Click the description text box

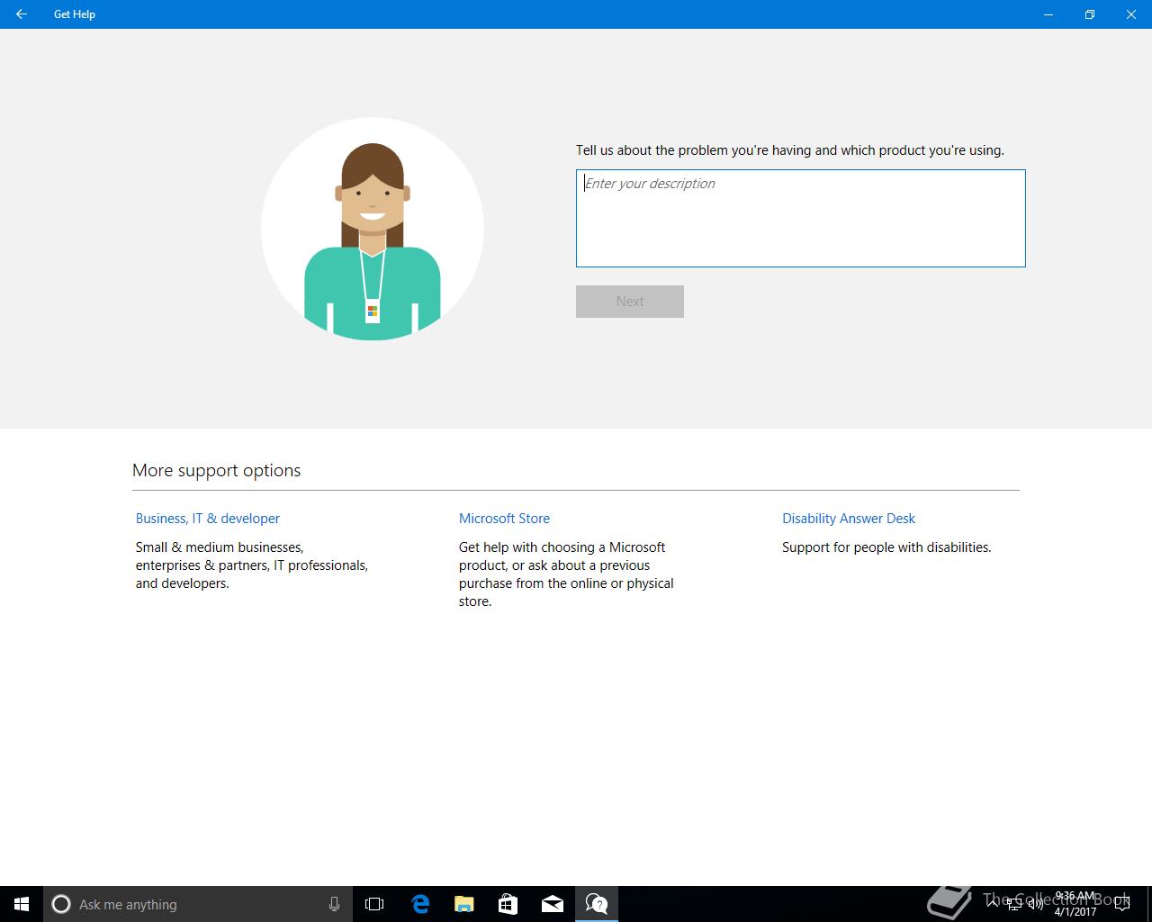800,218
